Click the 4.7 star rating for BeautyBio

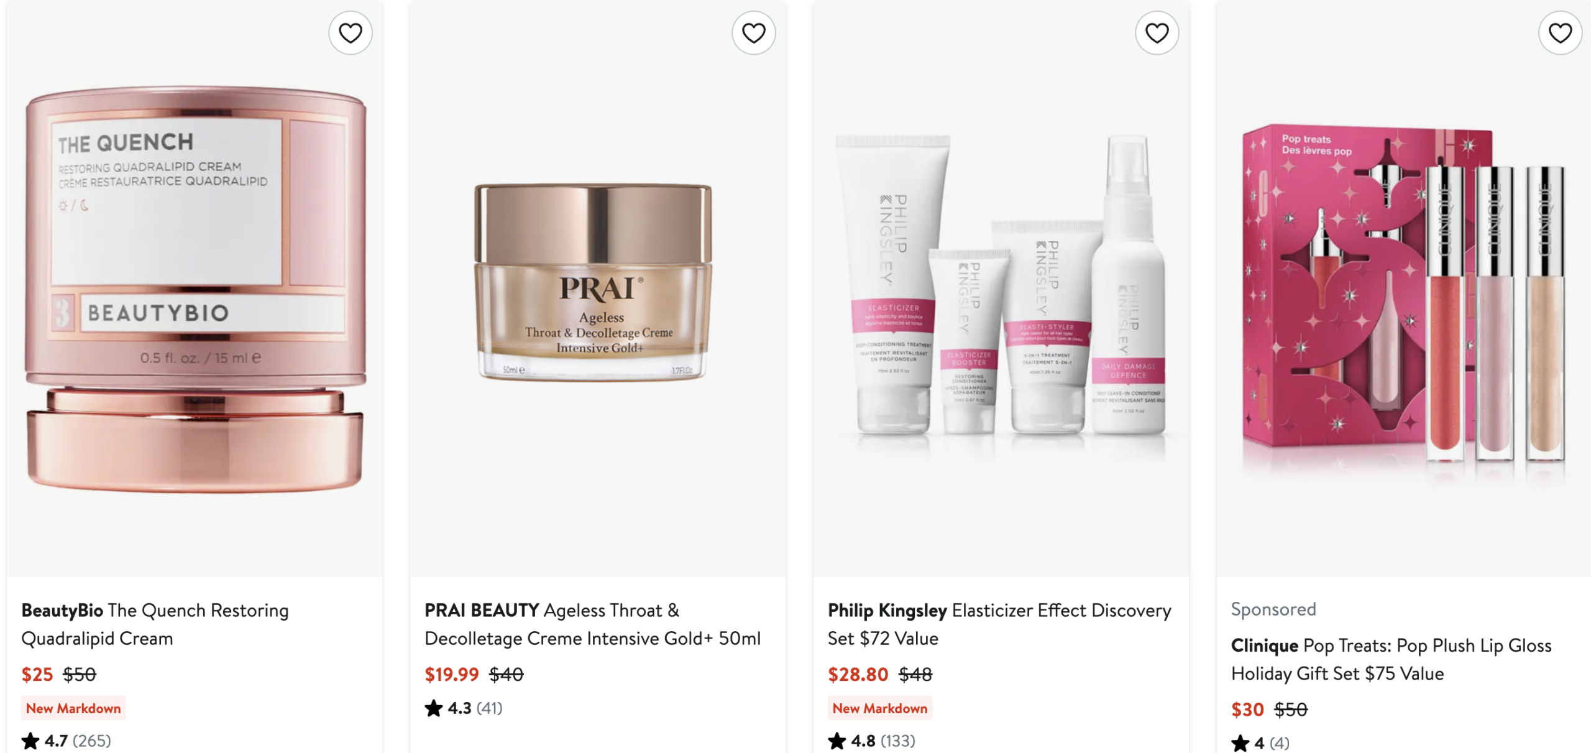point(66,741)
